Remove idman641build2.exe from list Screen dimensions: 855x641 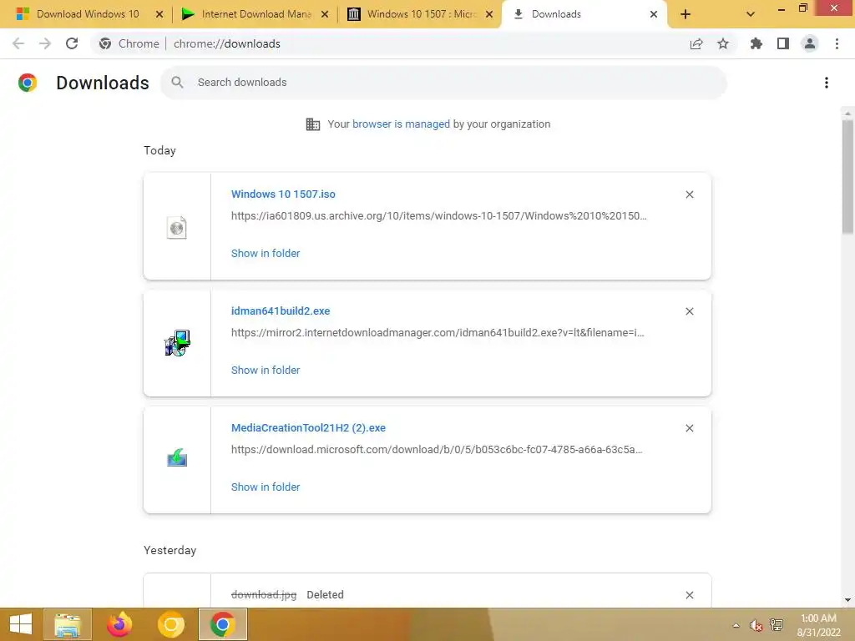690,311
